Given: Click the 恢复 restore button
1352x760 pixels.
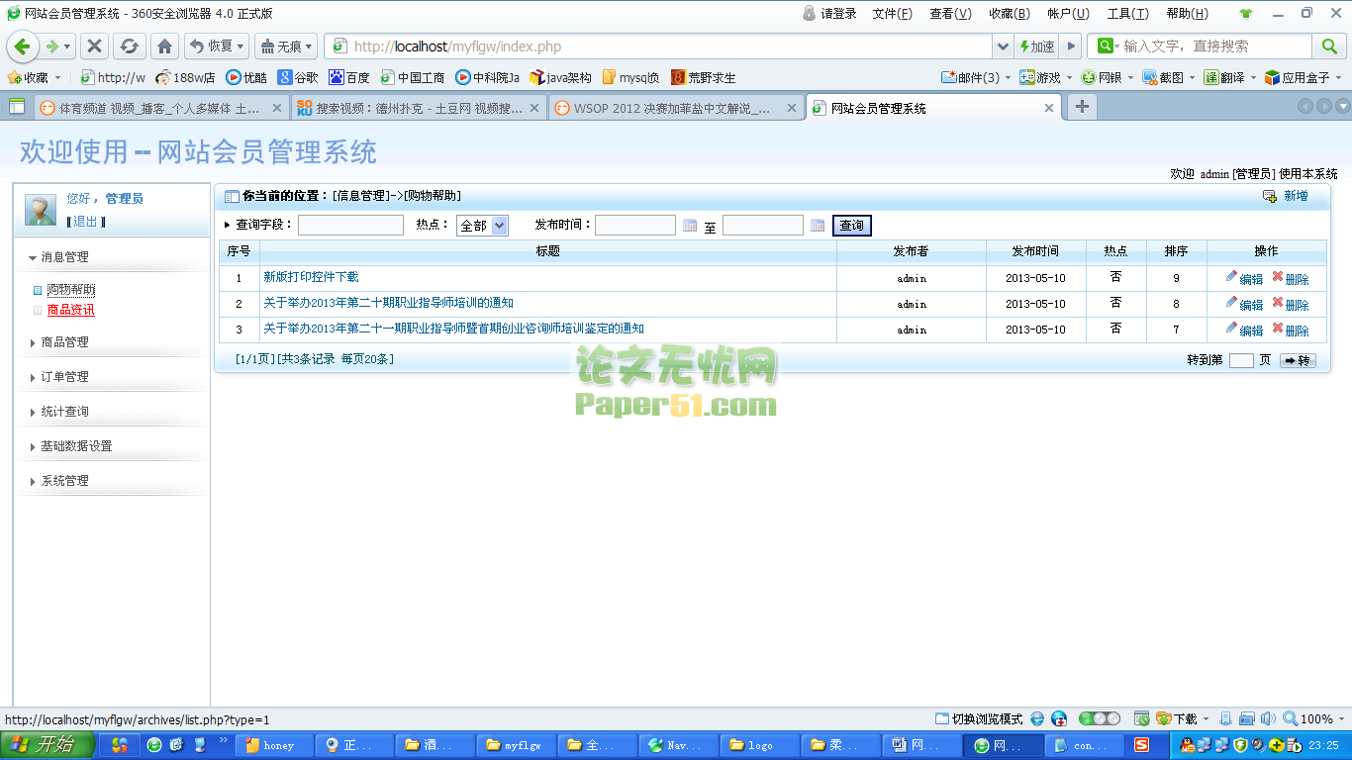Looking at the screenshot, I should [x=217, y=47].
